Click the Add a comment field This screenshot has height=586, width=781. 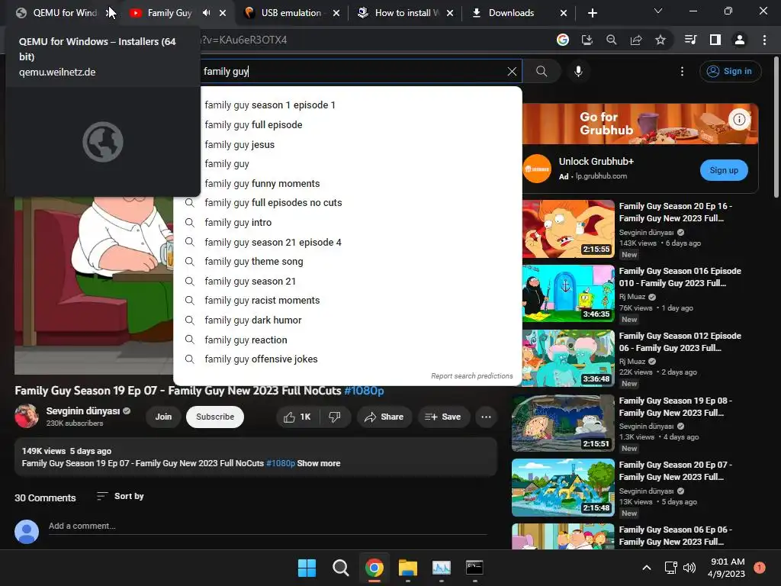(x=268, y=526)
